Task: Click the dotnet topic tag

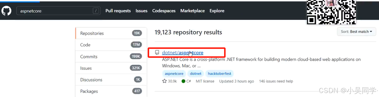Action: click(196, 74)
